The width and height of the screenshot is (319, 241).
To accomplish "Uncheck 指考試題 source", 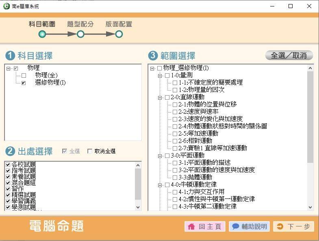I will 8,171.
